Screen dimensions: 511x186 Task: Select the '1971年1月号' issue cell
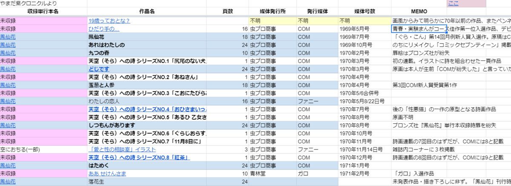(x=365, y=166)
